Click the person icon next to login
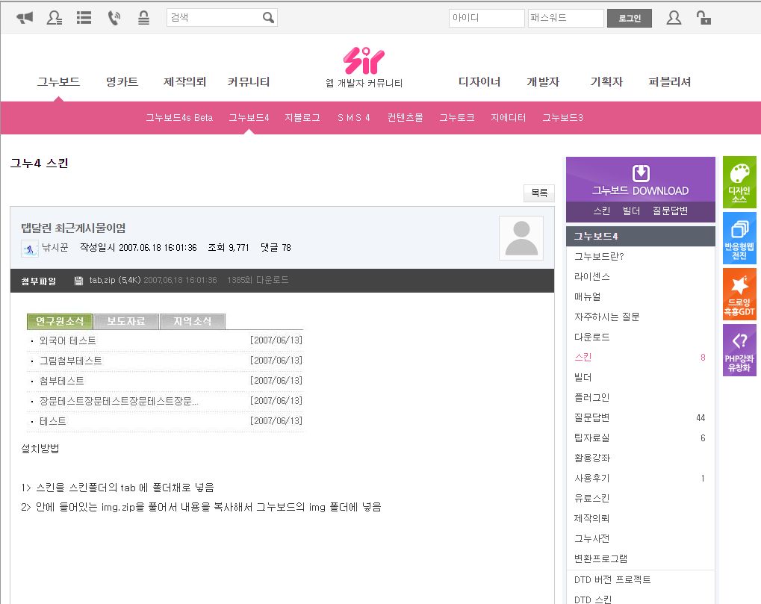The width and height of the screenshot is (761, 604). tap(674, 18)
